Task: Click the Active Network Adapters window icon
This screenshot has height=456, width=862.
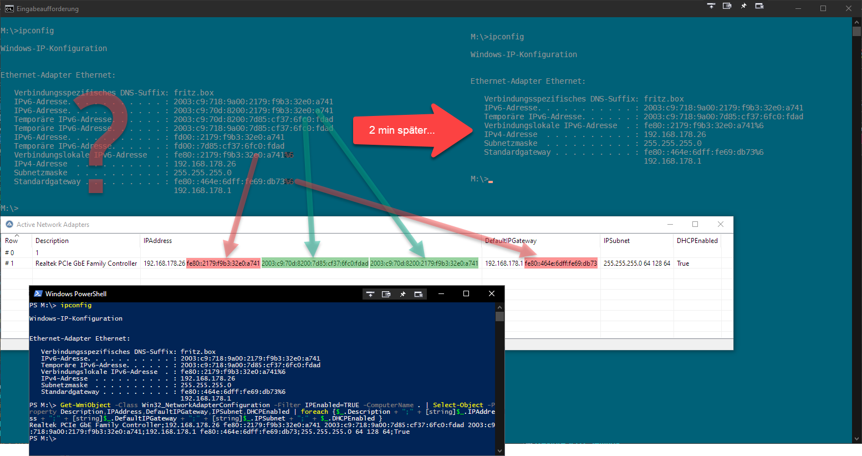Action: pos(9,224)
